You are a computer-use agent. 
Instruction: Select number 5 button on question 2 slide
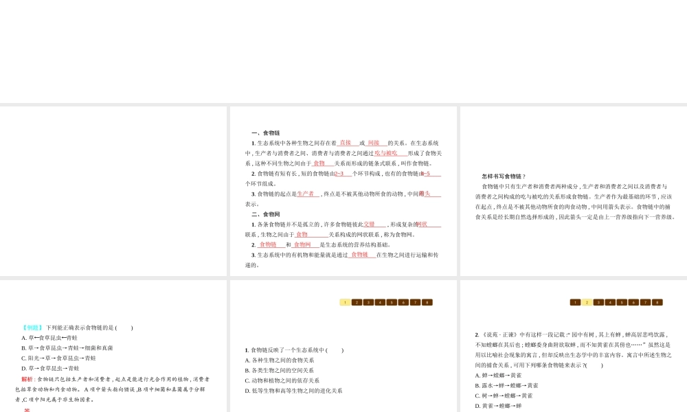tap(622, 302)
